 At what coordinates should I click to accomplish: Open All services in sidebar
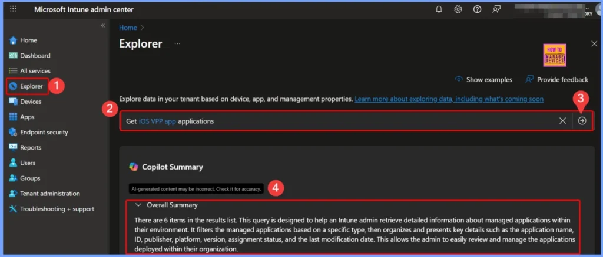[x=35, y=71]
